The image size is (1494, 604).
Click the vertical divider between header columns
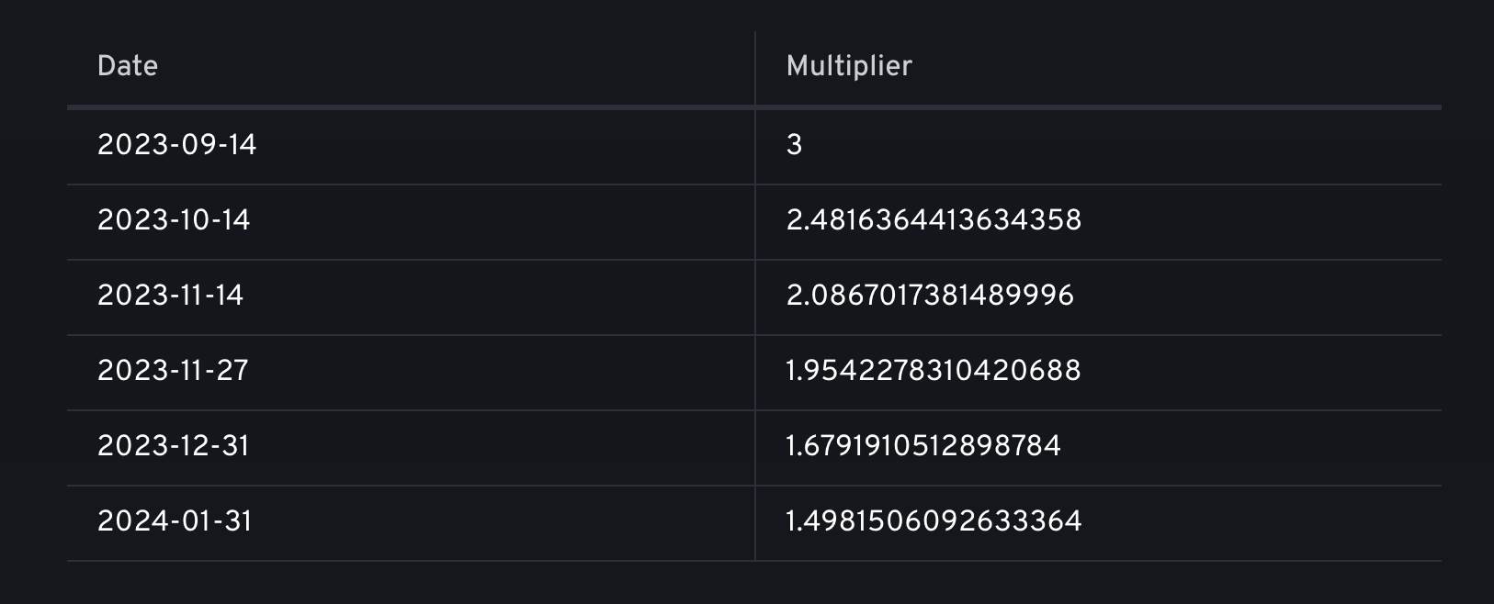tap(755, 68)
